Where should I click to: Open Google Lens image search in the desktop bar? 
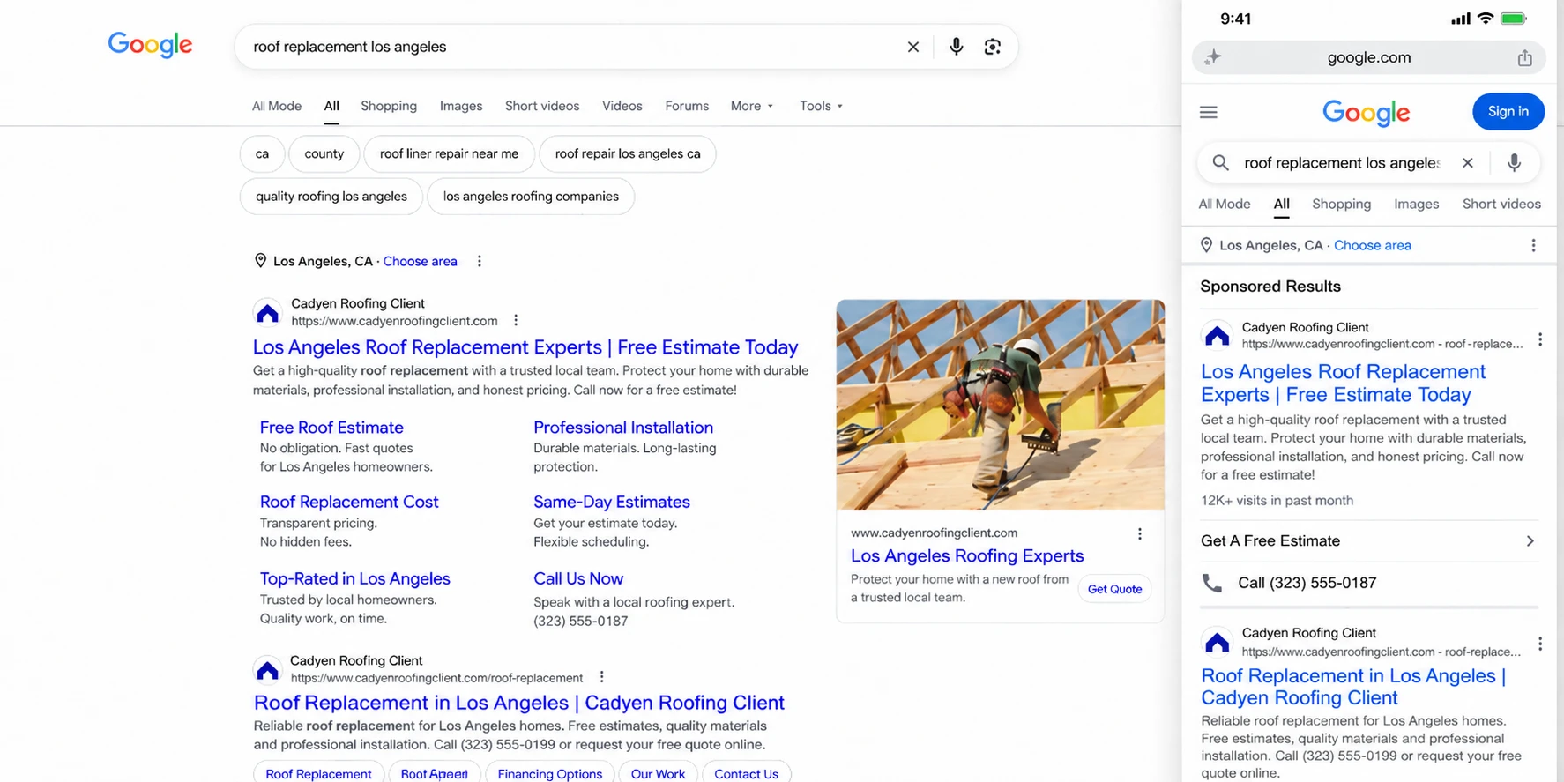tap(993, 47)
